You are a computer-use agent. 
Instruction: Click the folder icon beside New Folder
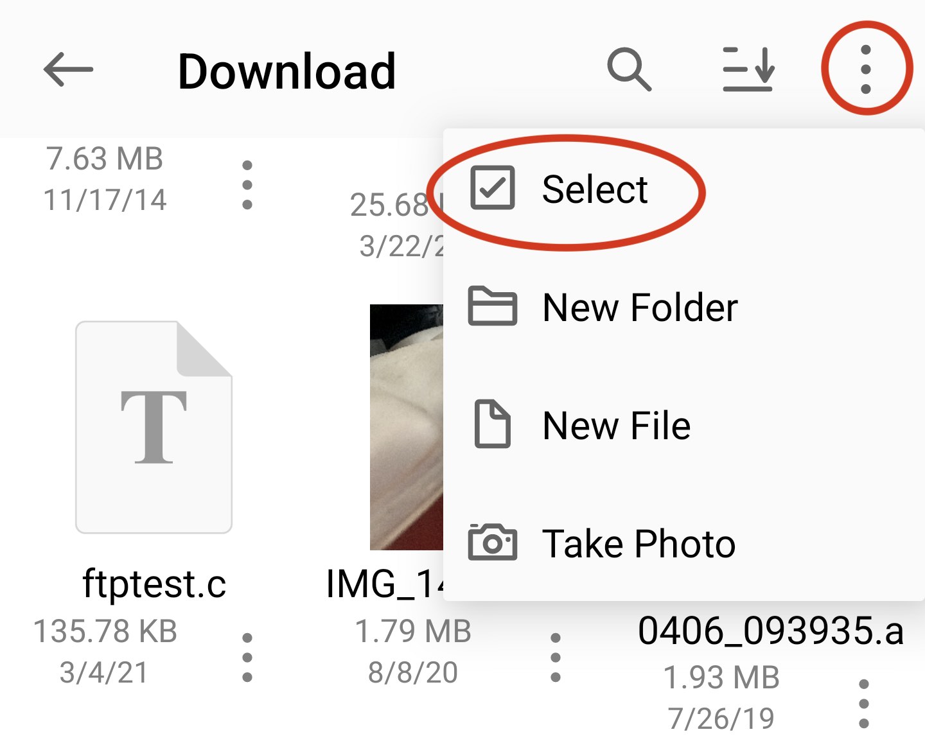tap(492, 307)
